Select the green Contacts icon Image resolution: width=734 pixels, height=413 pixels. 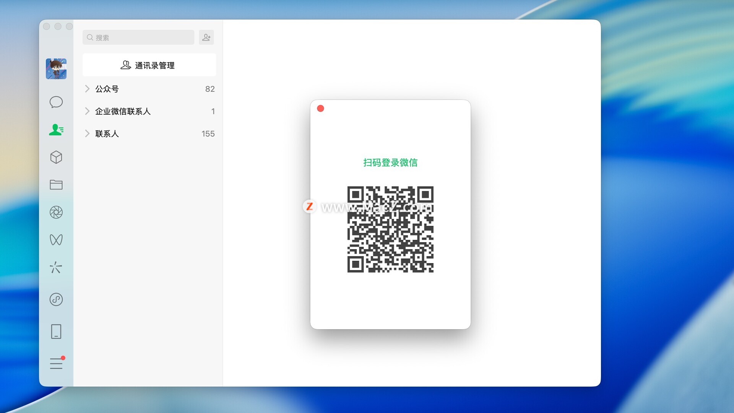pos(56,130)
